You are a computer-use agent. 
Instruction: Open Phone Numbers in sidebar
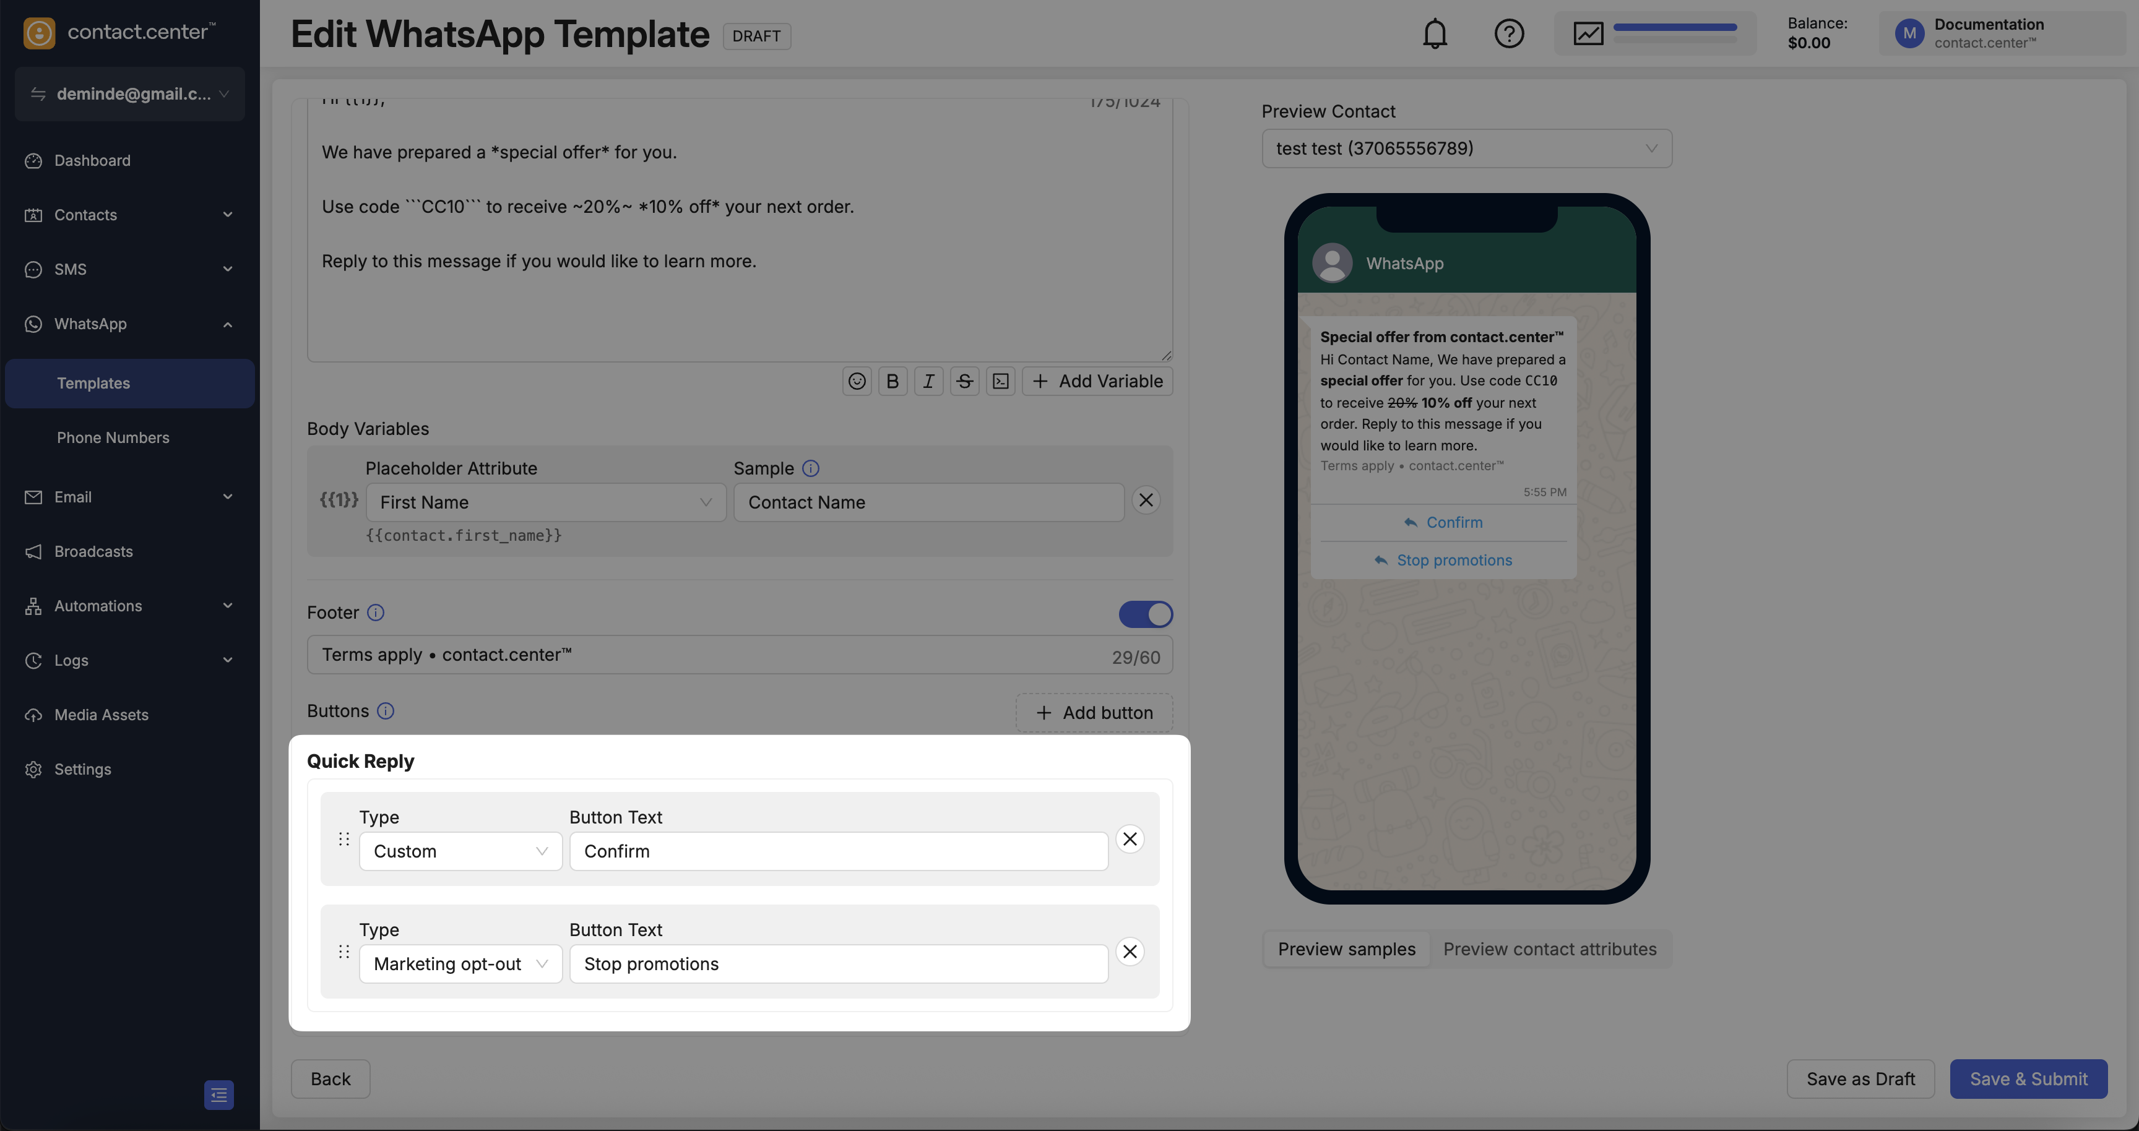click(113, 437)
